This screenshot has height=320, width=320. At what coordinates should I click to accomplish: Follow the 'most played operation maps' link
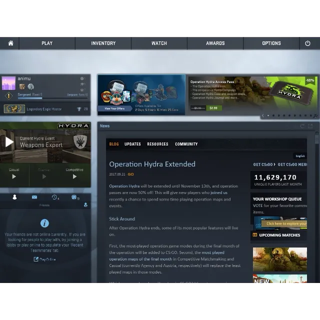coord(166,255)
